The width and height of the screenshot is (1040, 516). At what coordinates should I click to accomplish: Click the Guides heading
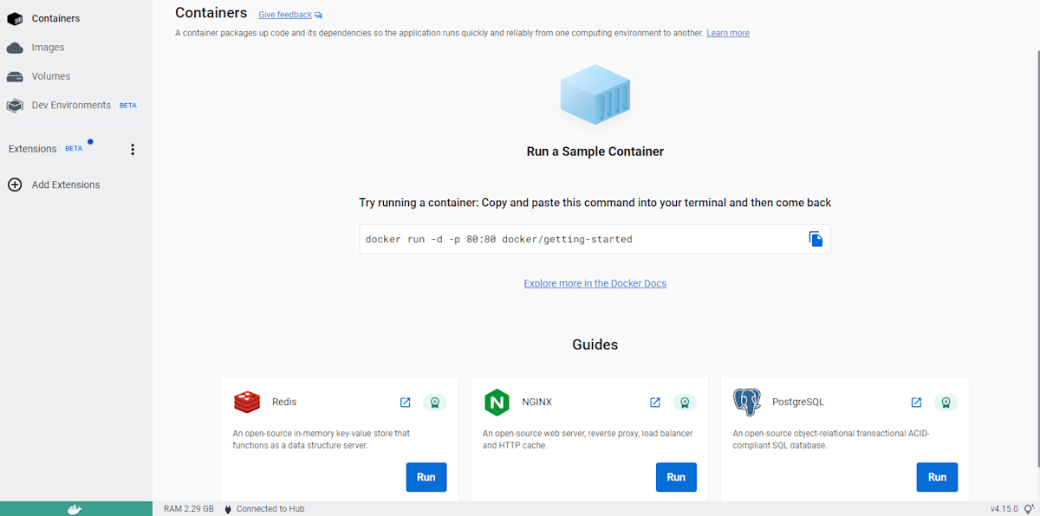[595, 345]
